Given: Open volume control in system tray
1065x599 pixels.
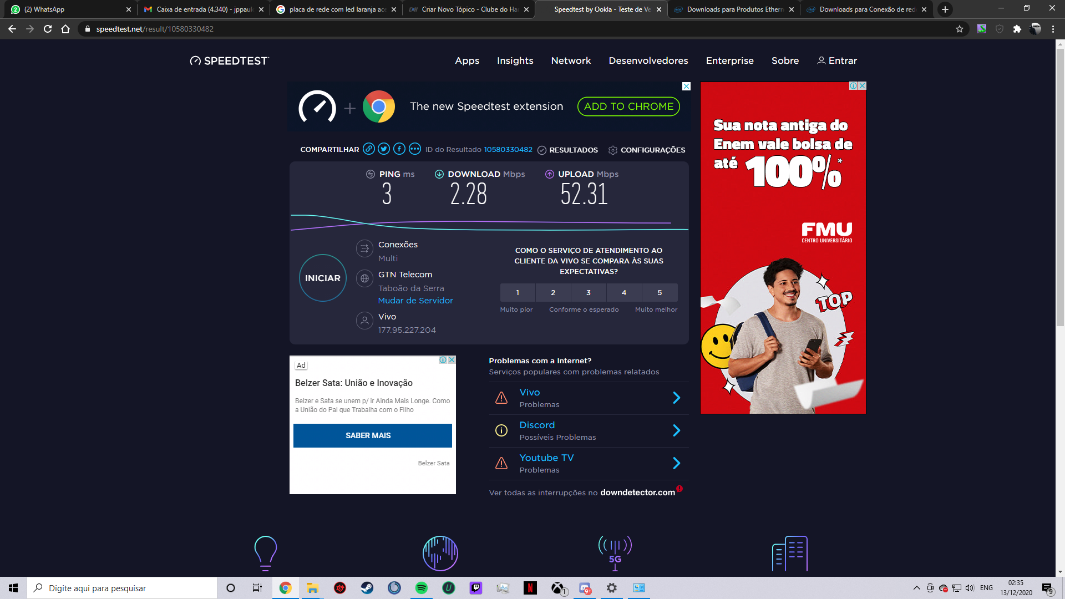Looking at the screenshot, I should (970, 588).
